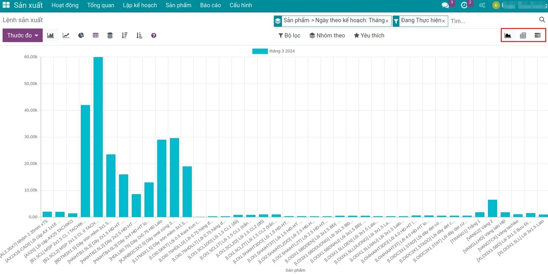The image size is (548, 274).
Task: Click the 60,00k y-axis label
Action: pyautogui.click(x=31, y=57)
